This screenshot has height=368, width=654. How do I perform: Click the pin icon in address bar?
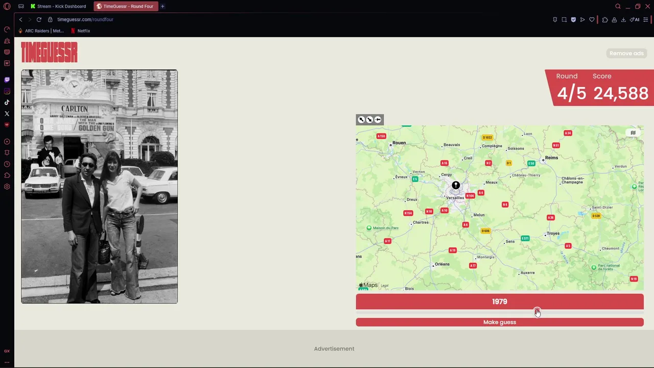tap(555, 19)
